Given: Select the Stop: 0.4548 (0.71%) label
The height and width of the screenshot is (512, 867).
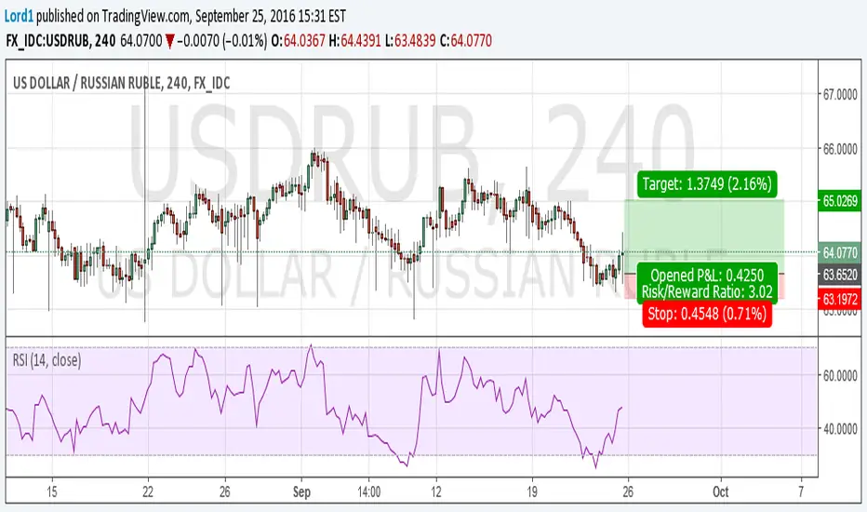Looking at the screenshot, I should point(707,314).
